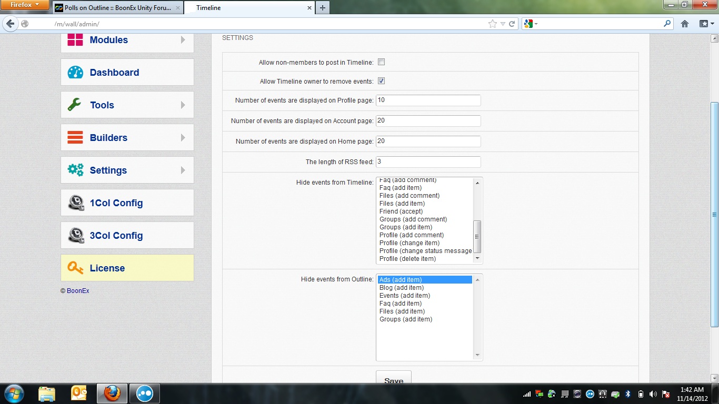Click the Builders stacked bars icon
The image size is (719, 404).
[x=75, y=138]
